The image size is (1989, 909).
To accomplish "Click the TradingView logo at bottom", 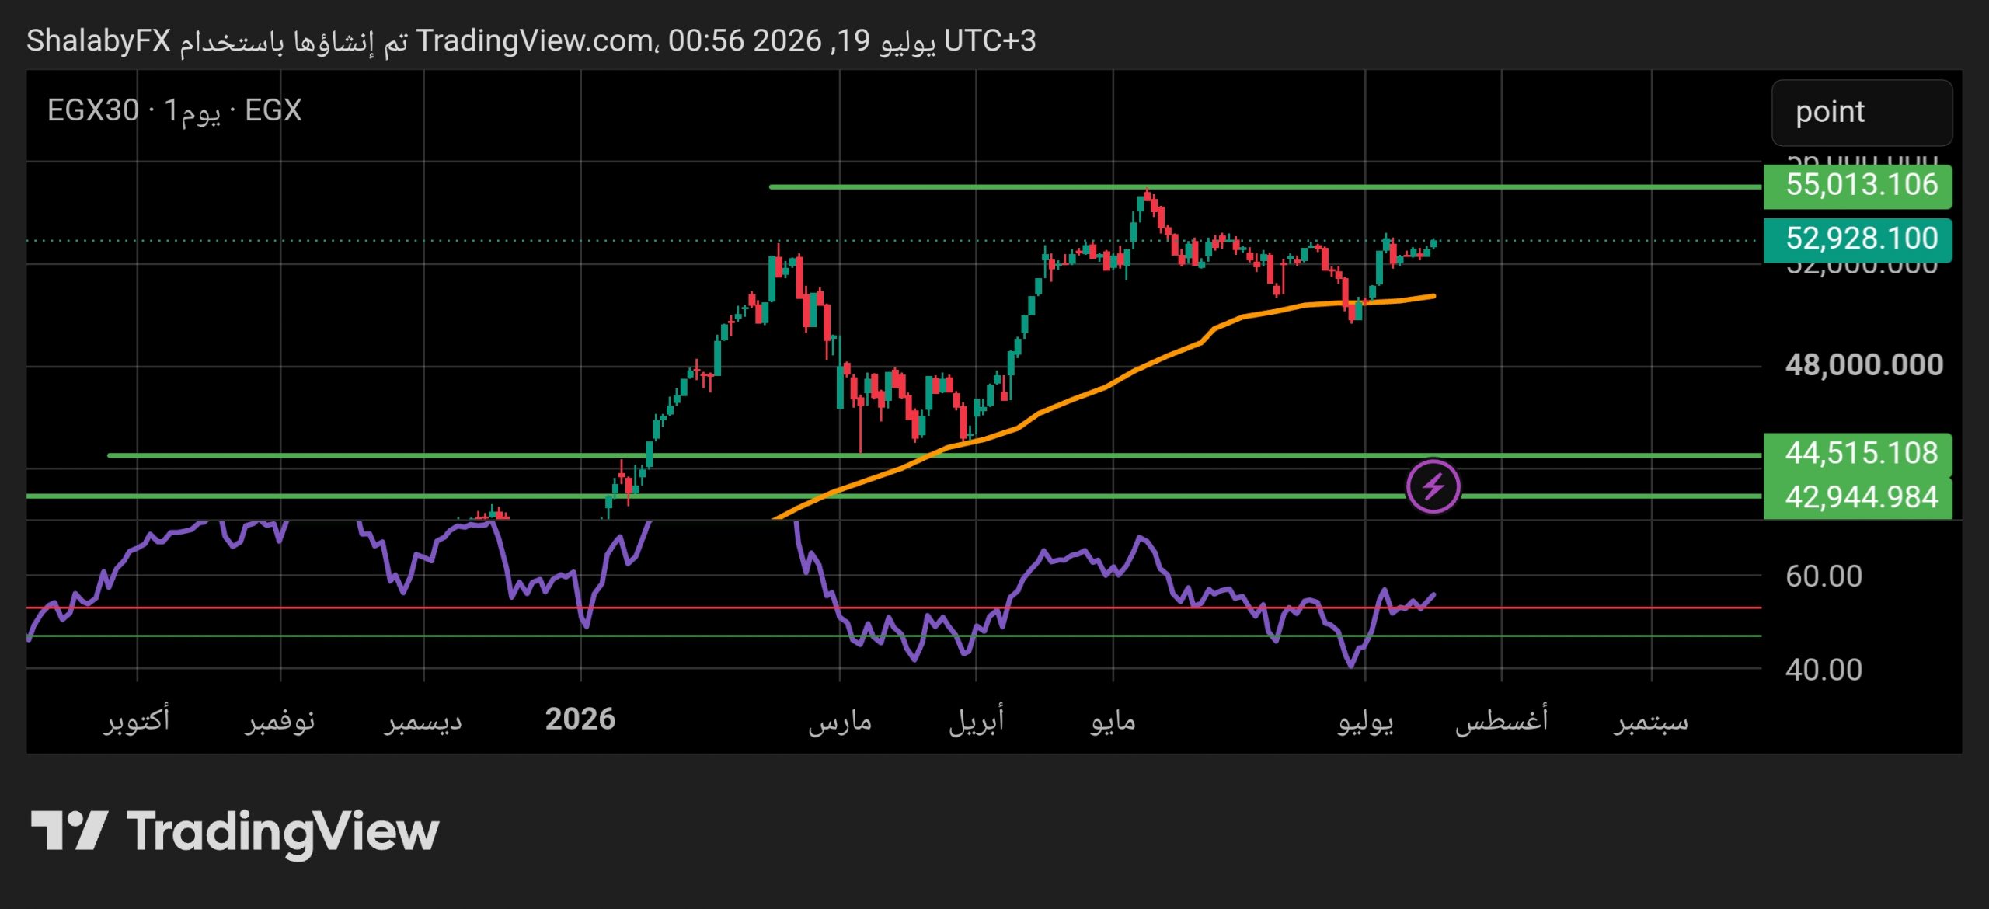I will [235, 833].
